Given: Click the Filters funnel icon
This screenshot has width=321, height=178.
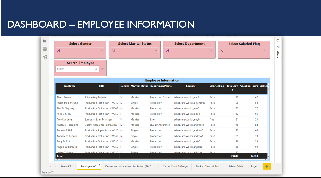Looking at the screenshot, I should tap(278, 47).
